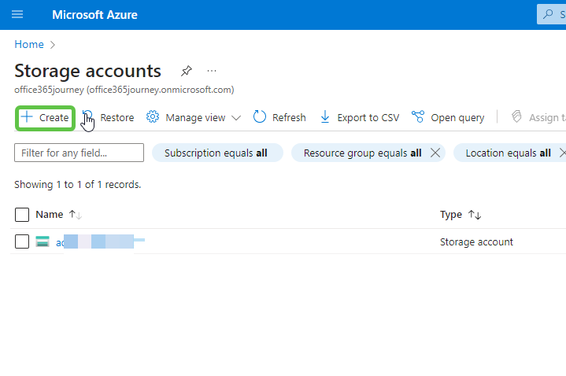Open the ellipsis more options menu

coord(212,71)
